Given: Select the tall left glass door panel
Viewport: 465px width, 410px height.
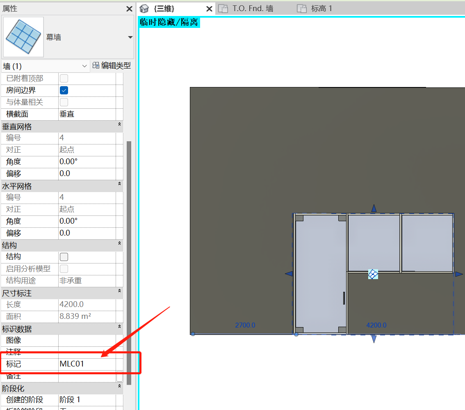Looking at the screenshot, I should [x=321, y=274].
